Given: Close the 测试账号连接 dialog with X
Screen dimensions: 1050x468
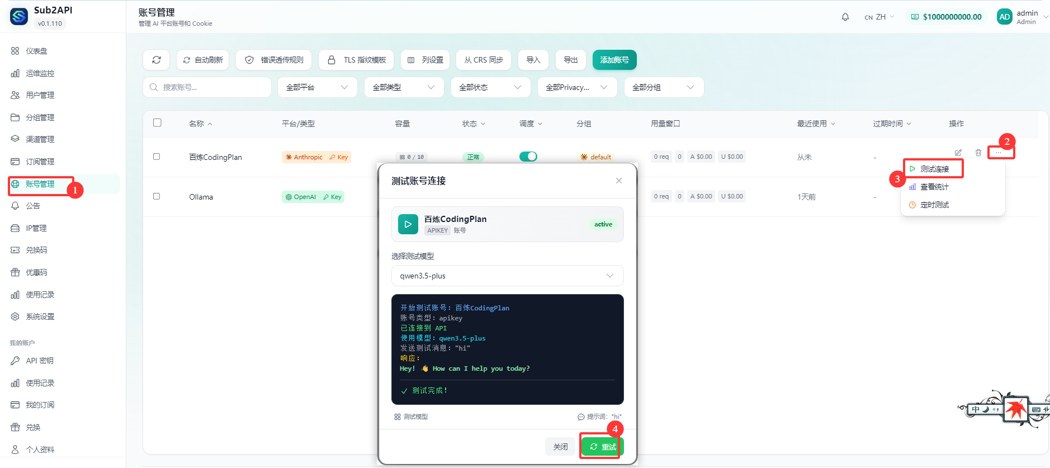Looking at the screenshot, I should pyautogui.click(x=618, y=181).
